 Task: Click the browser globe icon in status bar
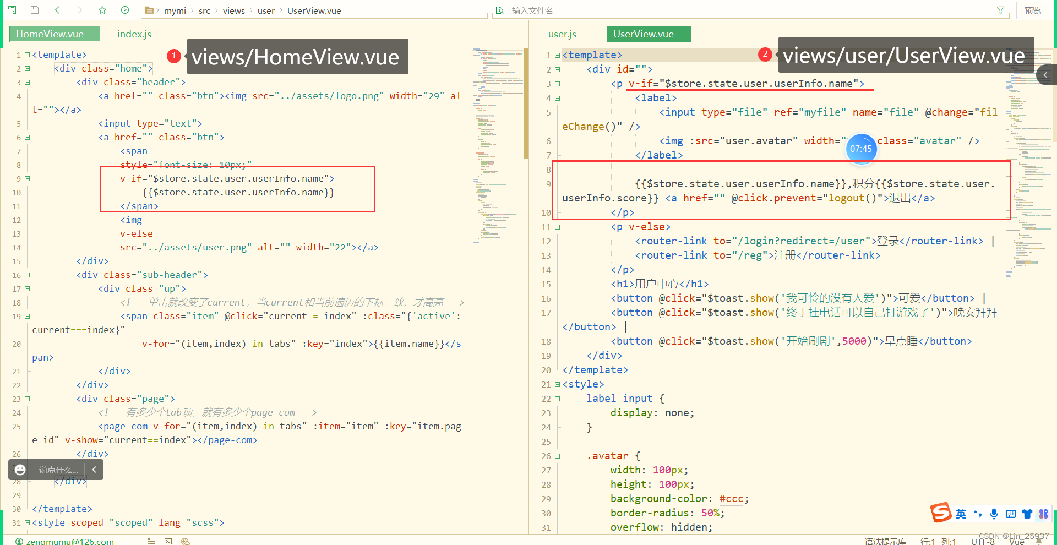tap(186, 541)
